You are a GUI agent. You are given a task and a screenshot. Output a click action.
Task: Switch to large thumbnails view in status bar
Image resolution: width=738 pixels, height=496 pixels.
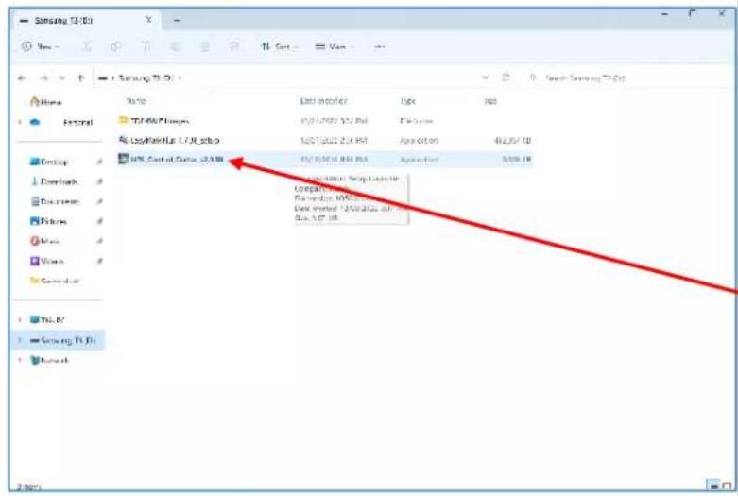click(728, 487)
